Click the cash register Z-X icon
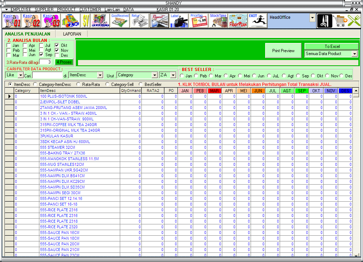 click(71, 21)
